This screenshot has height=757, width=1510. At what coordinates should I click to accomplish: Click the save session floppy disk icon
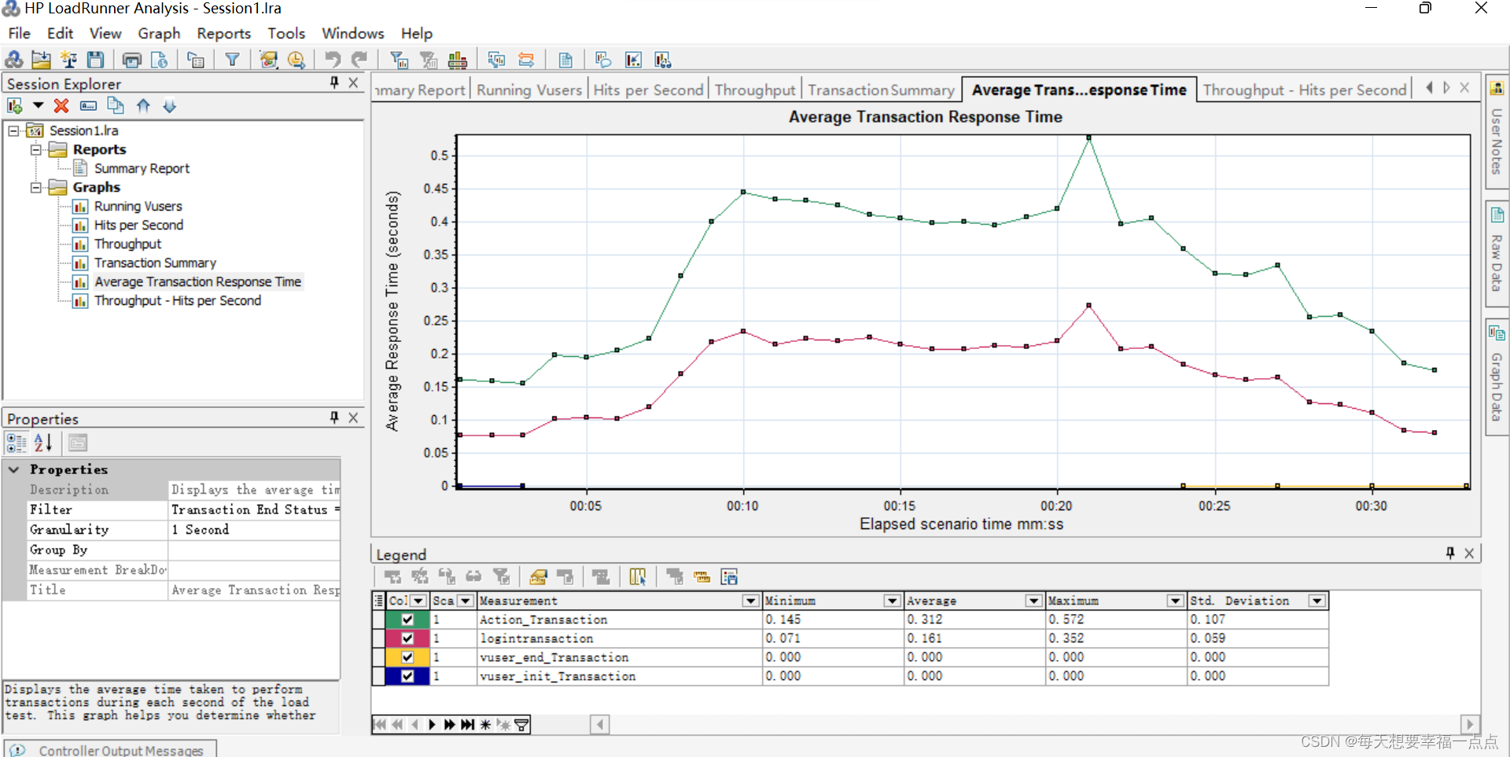96,60
